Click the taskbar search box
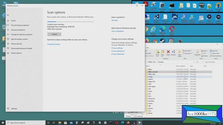The image size is (223, 125). [25, 123]
